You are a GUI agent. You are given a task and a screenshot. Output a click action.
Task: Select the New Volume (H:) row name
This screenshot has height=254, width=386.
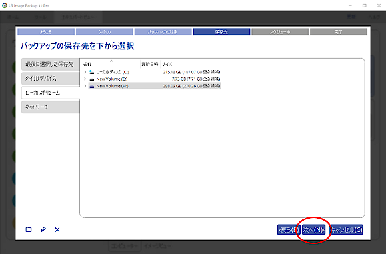pos(112,86)
